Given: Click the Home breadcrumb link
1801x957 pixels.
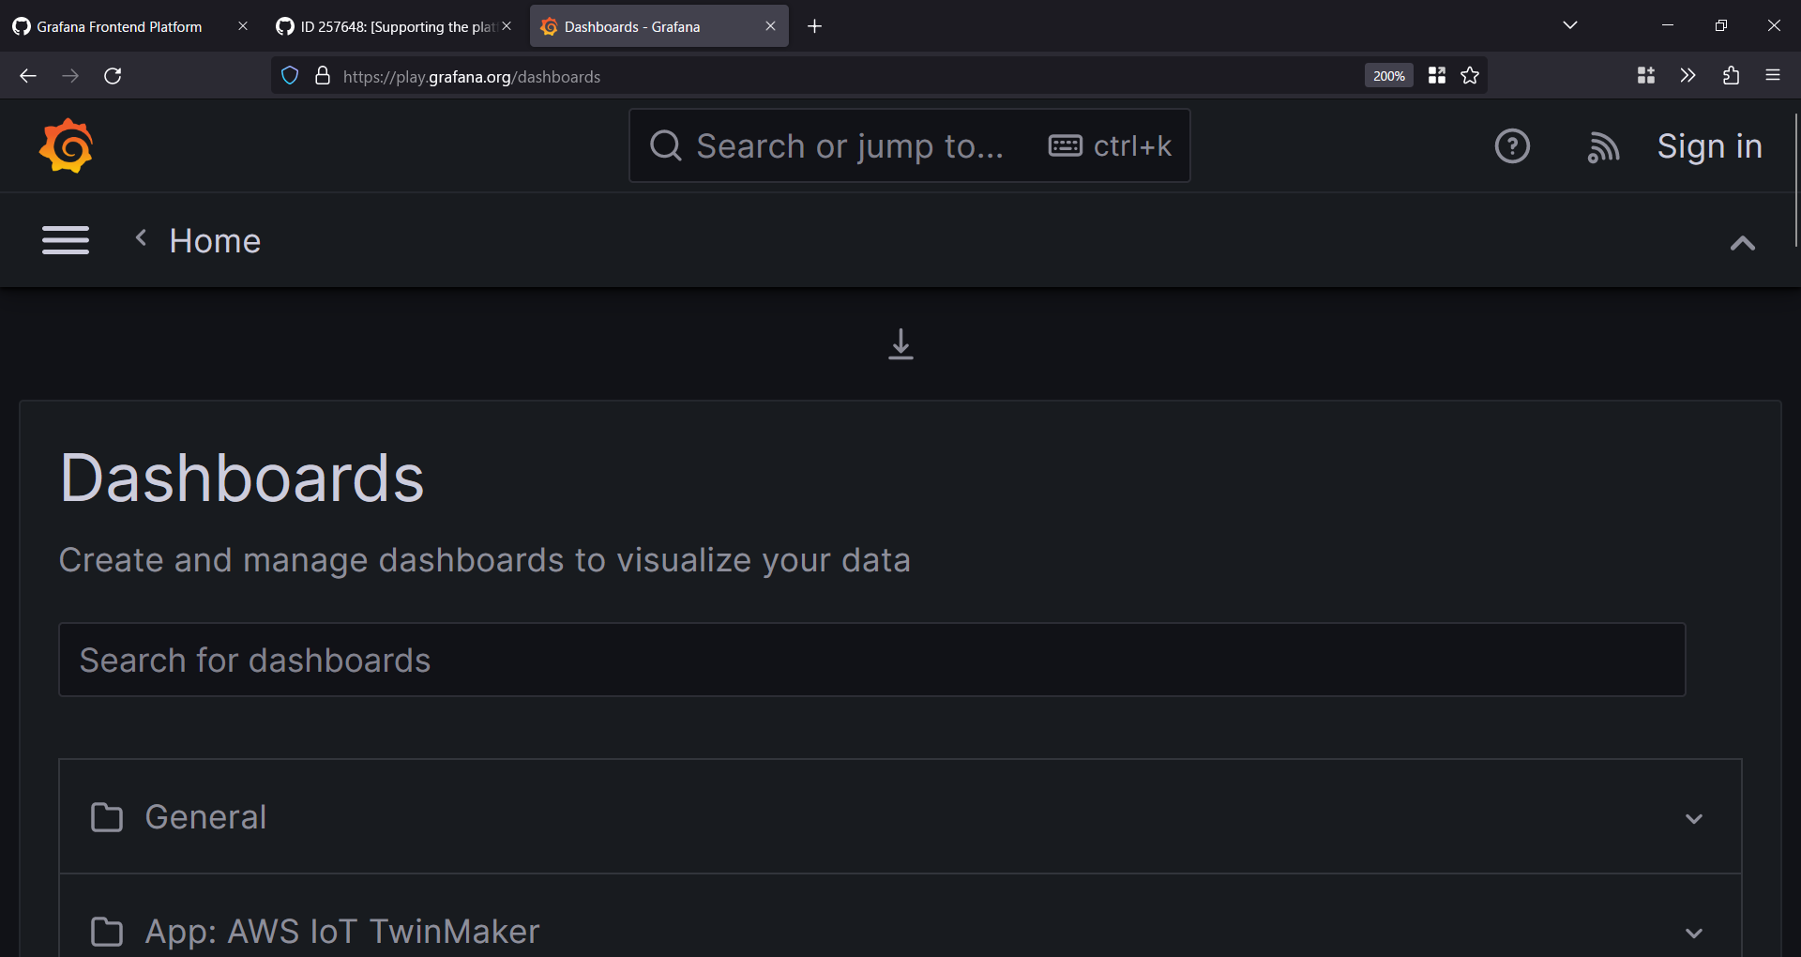Looking at the screenshot, I should pyautogui.click(x=215, y=240).
